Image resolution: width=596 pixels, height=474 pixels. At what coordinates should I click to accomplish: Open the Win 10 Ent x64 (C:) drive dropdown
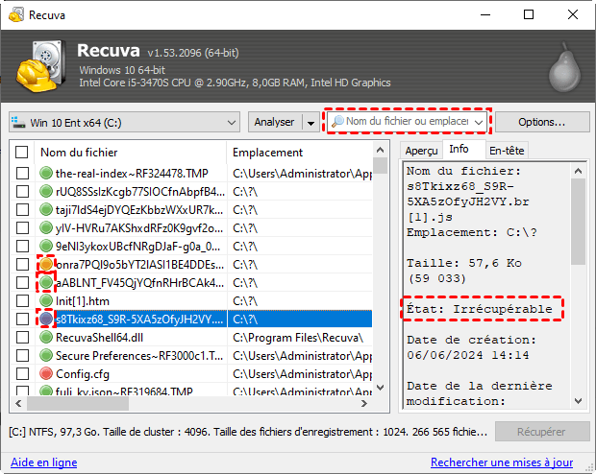tap(124, 122)
